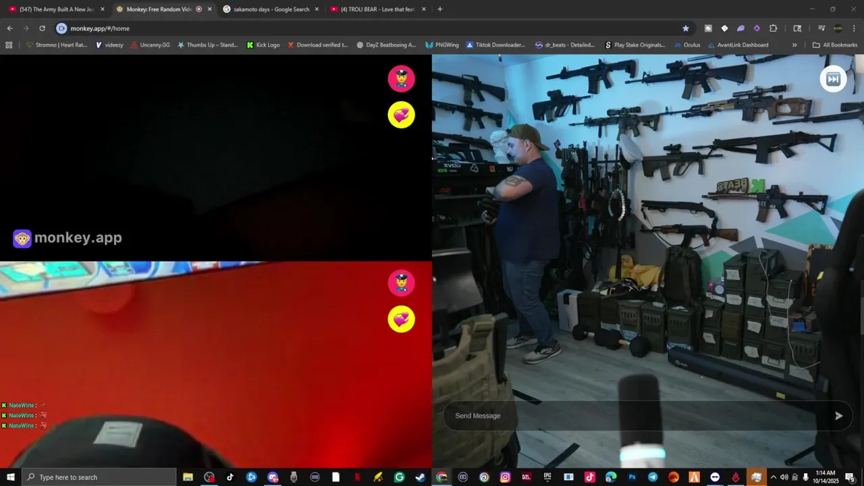Viewport: 864px width, 486px height.
Task: Open the Windows notification center
Action: (850, 477)
